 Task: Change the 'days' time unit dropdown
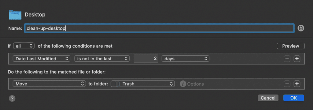tap(186, 59)
